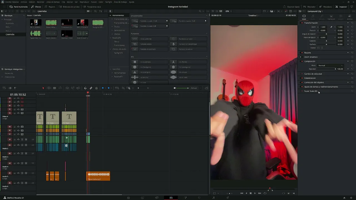This screenshot has width=356, height=200.
Task: Flip the clip vertically
Action: pos(322,48)
